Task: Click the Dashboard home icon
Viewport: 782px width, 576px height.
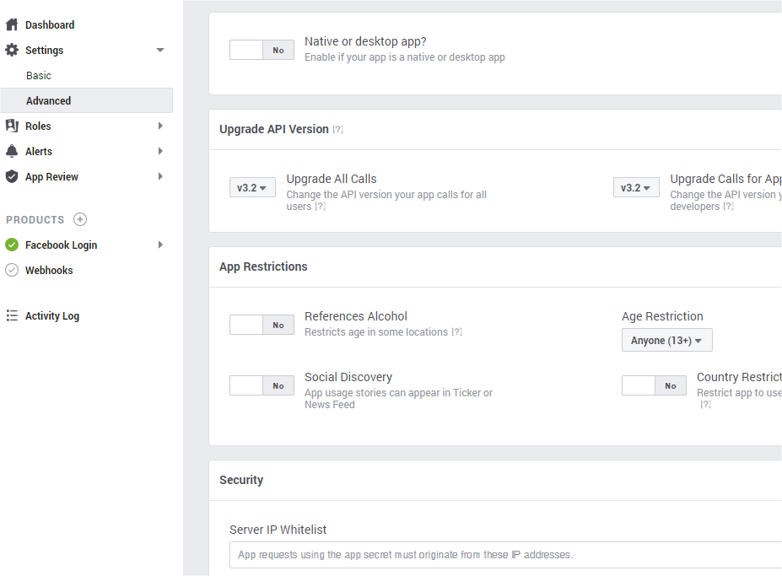Action: coord(12,24)
